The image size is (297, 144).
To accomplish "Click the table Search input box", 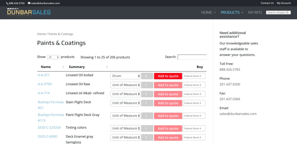I will click(x=192, y=57).
